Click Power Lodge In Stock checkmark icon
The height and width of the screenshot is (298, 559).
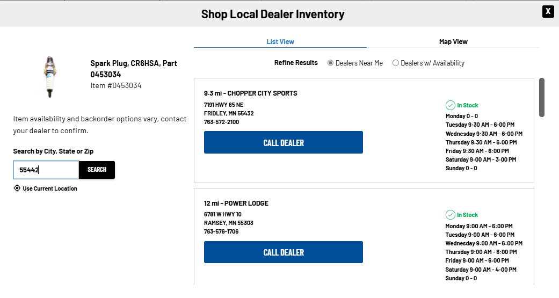[450, 215]
